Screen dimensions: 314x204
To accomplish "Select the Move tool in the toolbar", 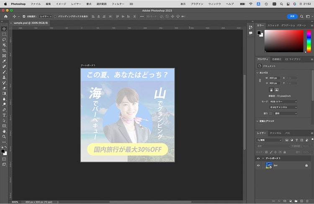I will coord(4,29).
